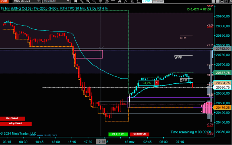Screen dimensions: 232x145
Task: Click the zoom out magnifier icon
Action: (94, 1)
